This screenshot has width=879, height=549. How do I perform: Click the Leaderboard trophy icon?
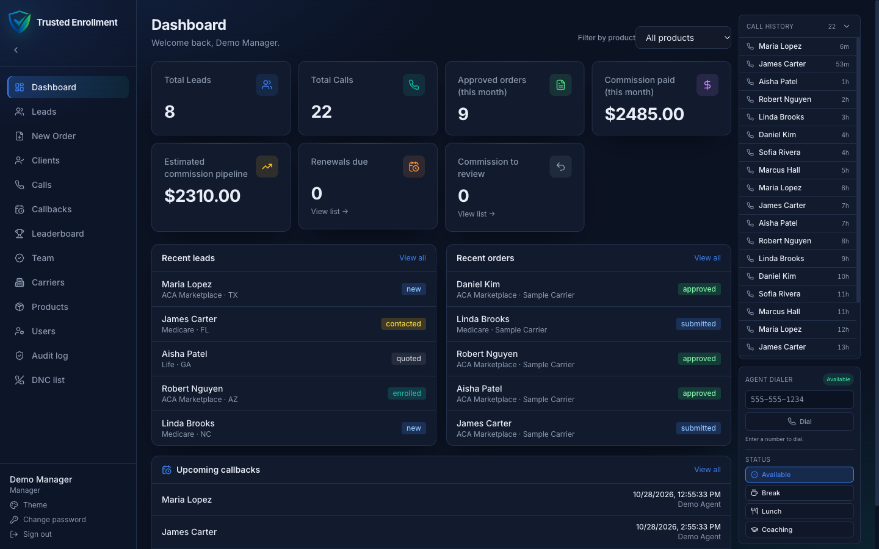pos(20,234)
